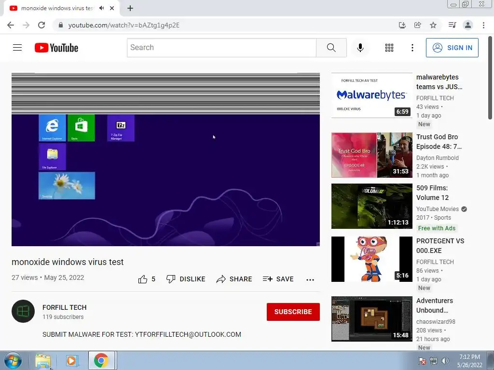Open the volume speaker tray icon
The width and height of the screenshot is (494, 370).
click(x=445, y=361)
